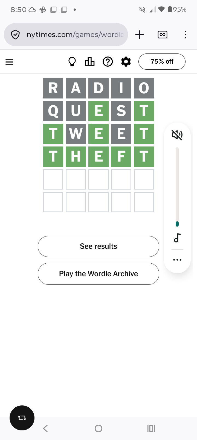Open the Wordle settings gear

(126, 62)
